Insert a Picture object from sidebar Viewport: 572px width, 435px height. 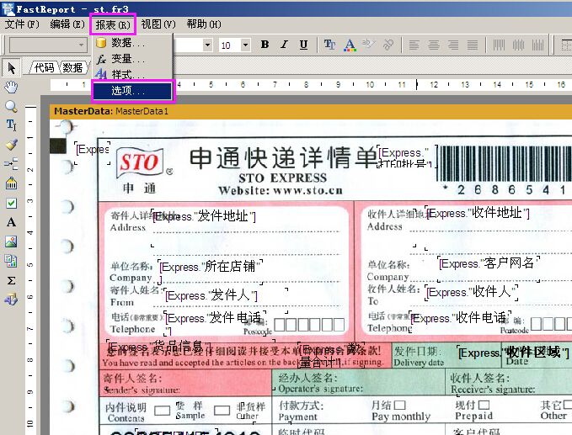[x=11, y=241]
